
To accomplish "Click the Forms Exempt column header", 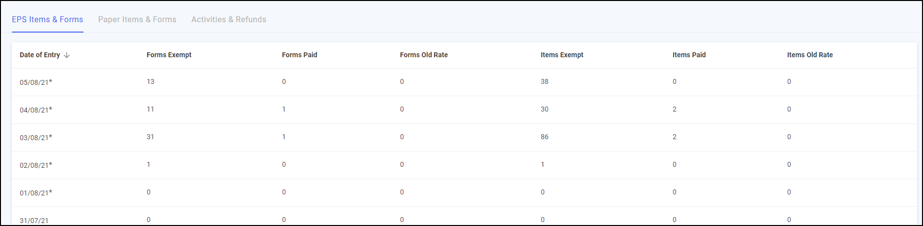I will tap(169, 55).
